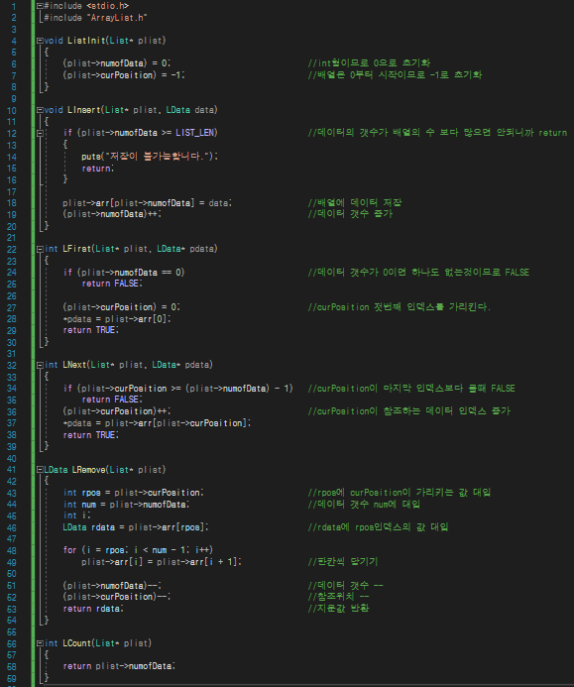
Task: Click the comment on line 12 ending with return
Action: [x=437, y=132]
